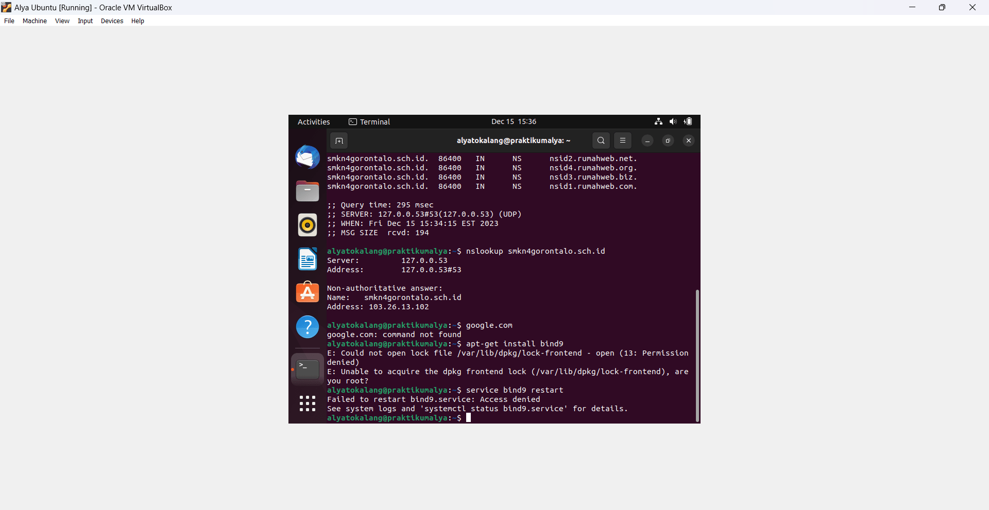Click 'Failed to restart bind9.service' line
Image resolution: width=989 pixels, height=510 pixels.
(434, 400)
